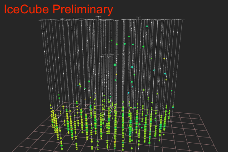Click the short DeepCore string top bracket at center
Image resolution: width=228 pixels, height=152 pixels.
pos(110,55)
